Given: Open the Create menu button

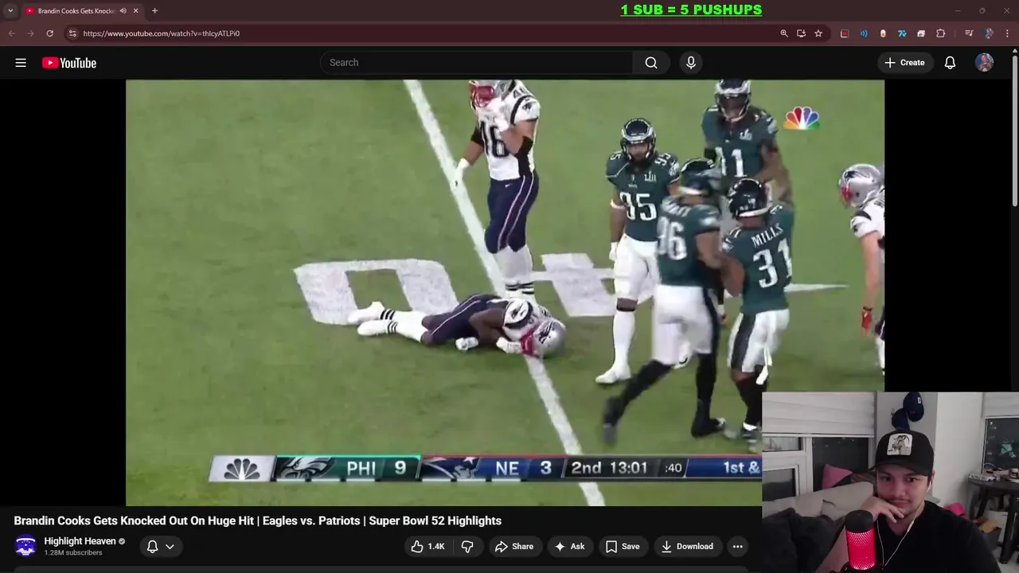Looking at the screenshot, I should coord(904,62).
